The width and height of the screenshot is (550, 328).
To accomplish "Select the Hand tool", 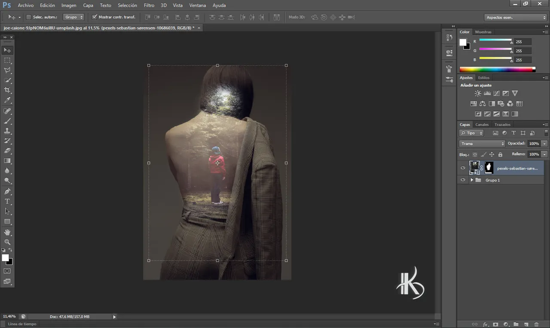I will pyautogui.click(x=7, y=232).
